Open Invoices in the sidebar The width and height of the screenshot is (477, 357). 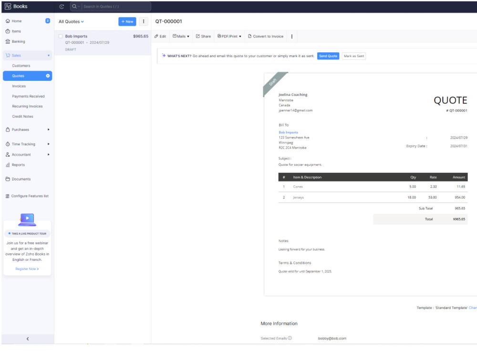[19, 86]
